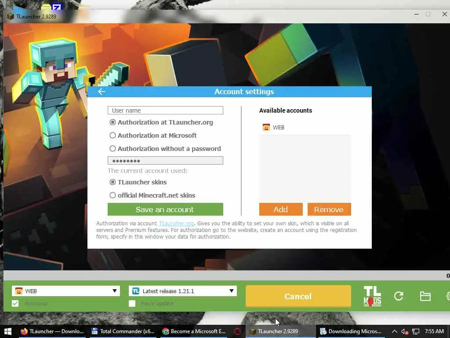Toggle the Accounts checkbox
The width and height of the screenshot is (450, 338).
click(x=15, y=304)
